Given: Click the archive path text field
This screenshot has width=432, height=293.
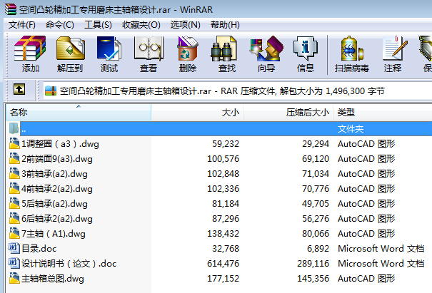Looking at the screenshot, I should [x=238, y=91].
